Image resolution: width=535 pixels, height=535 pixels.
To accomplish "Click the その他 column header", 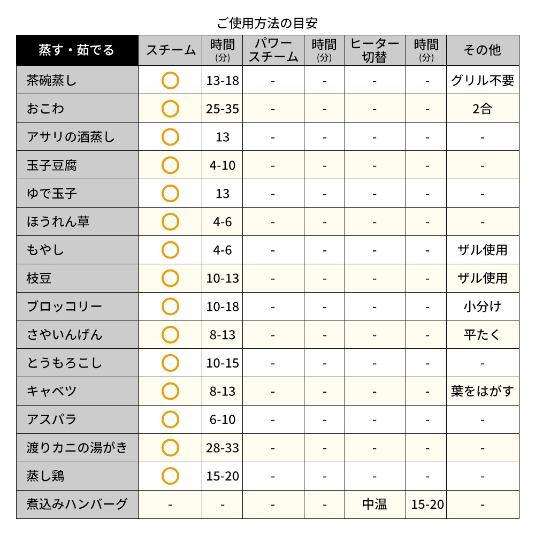I will pos(483,50).
